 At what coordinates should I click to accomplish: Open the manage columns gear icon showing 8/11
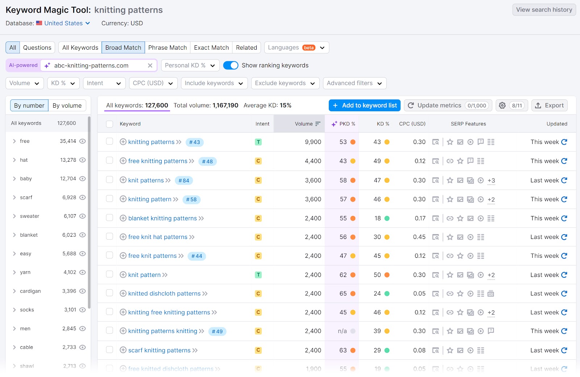coord(502,105)
